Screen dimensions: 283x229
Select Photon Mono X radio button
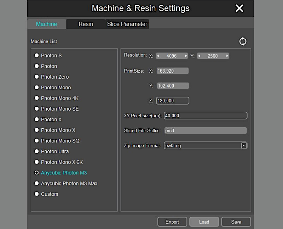[x=37, y=130]
